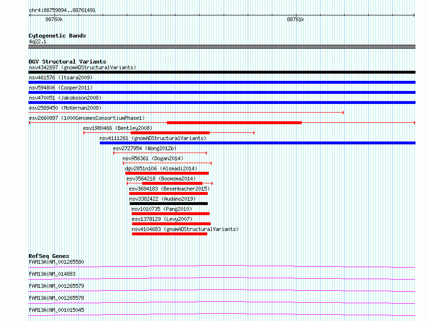Click the esv2660897 (1000GenomesConsortiumPhase1) label

coord(87,118)
